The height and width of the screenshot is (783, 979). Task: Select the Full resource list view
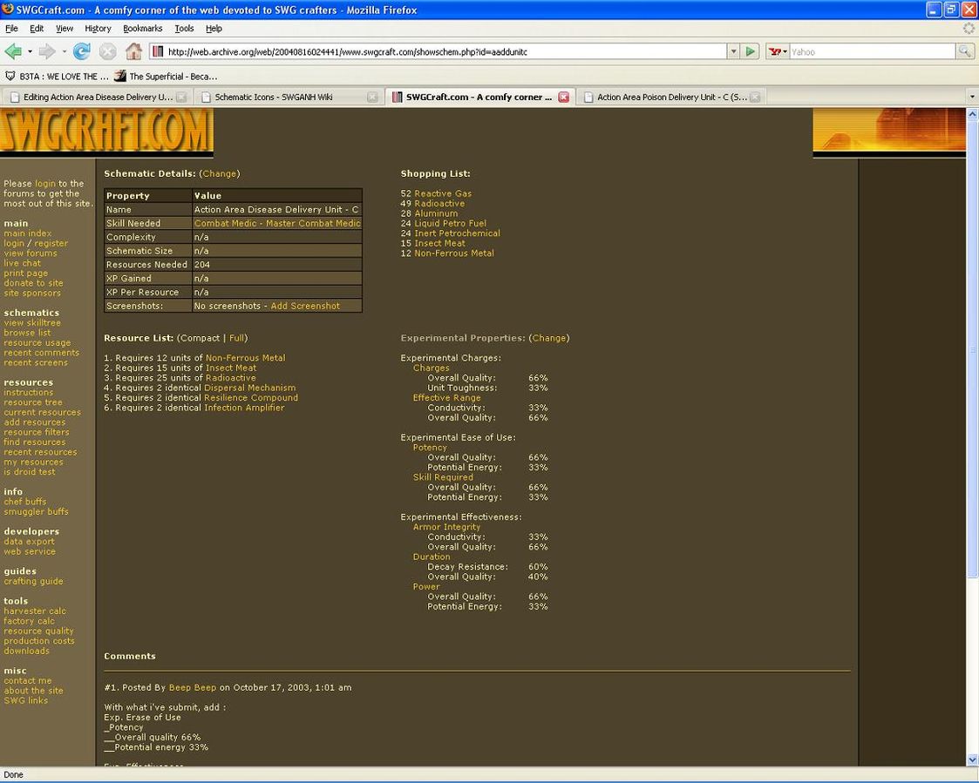point(236,338)
